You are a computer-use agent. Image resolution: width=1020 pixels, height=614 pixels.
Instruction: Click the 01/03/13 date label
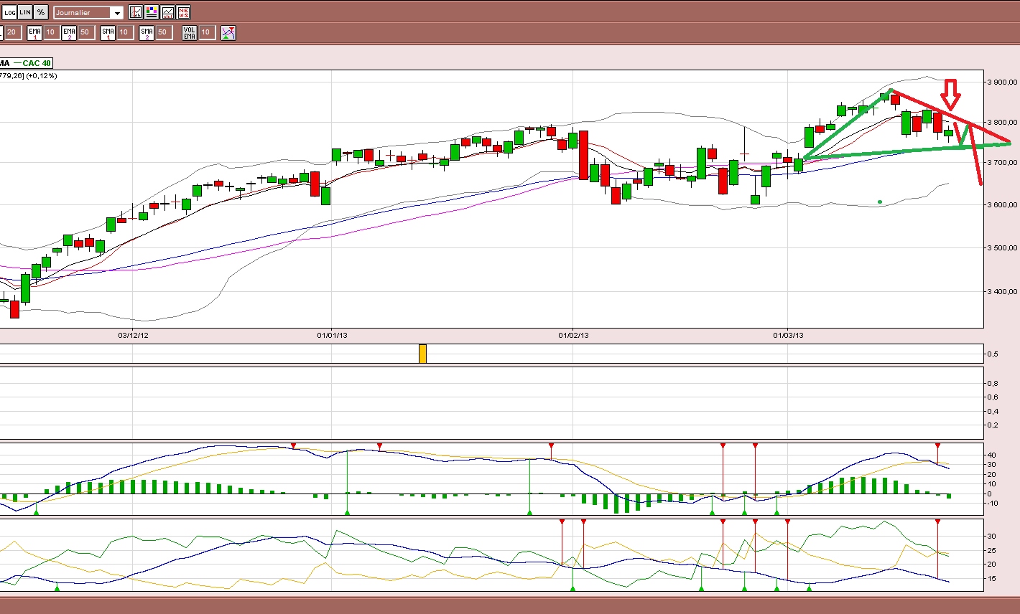[788, 335]
